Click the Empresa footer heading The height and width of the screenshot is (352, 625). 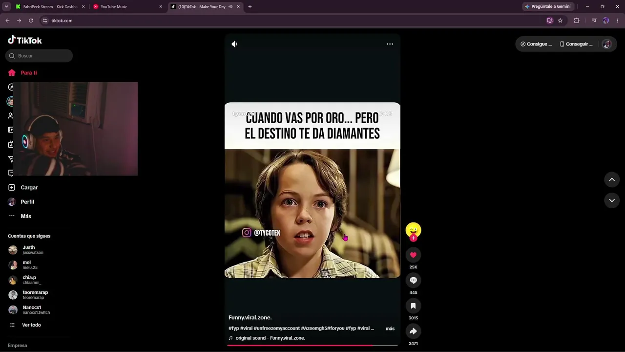18,346
